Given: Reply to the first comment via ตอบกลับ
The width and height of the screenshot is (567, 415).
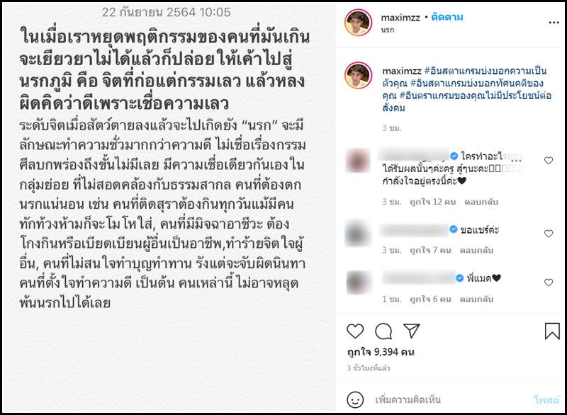Looking at the screenshot, I should pos(481,202).
